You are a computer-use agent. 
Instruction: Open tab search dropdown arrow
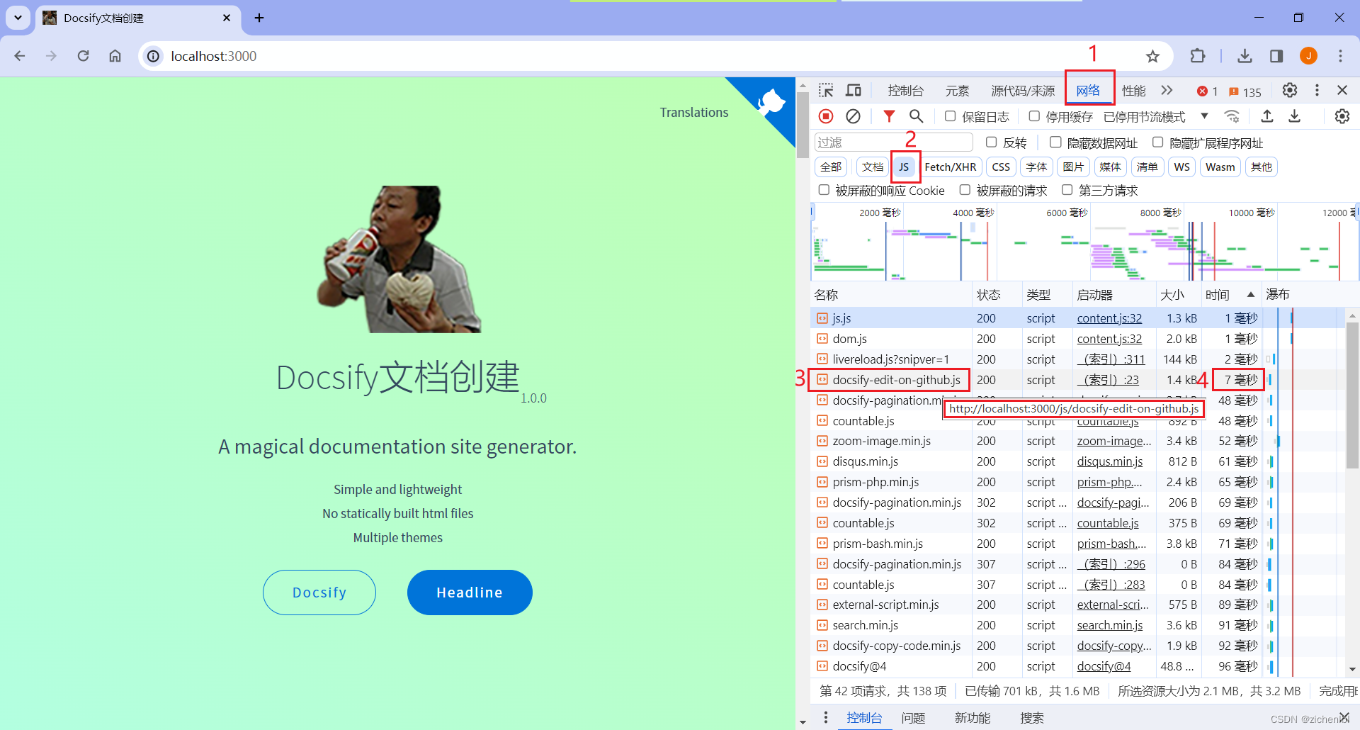[x=18, y=18]
